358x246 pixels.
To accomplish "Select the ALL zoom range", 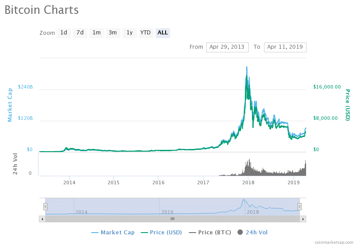I will point(162,33).
